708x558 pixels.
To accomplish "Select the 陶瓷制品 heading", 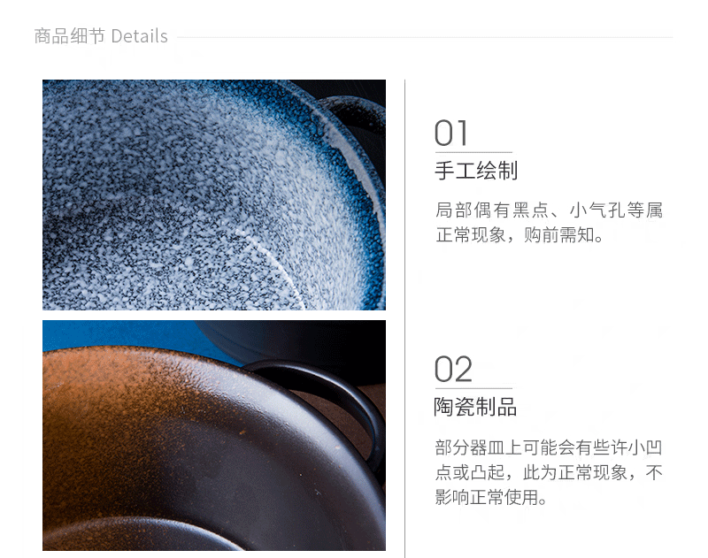I will point(475,407).
